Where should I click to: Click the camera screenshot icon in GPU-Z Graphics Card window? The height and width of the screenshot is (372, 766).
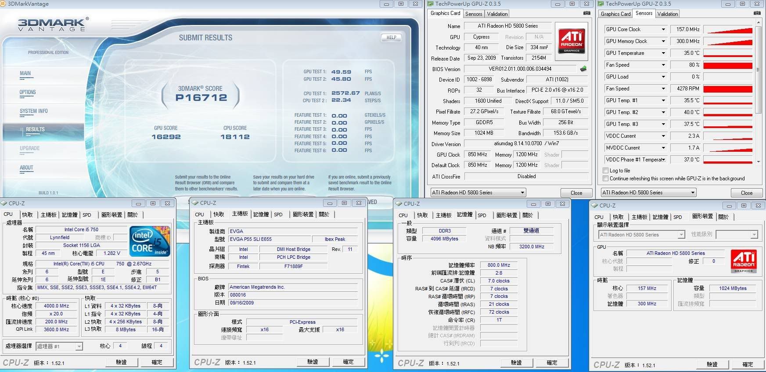(x=586, y=13)
